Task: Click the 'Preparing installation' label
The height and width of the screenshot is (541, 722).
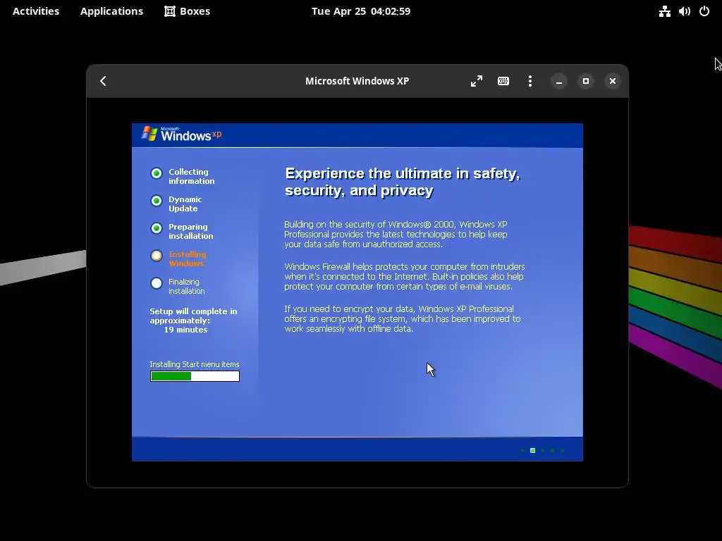Action: pos(190,231)
